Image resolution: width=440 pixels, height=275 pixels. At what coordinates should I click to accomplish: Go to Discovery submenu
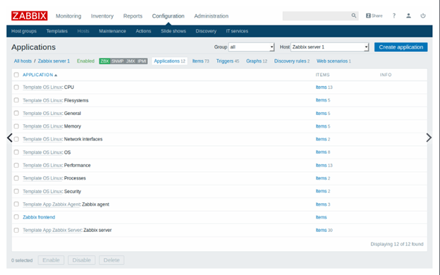[206, 31]
